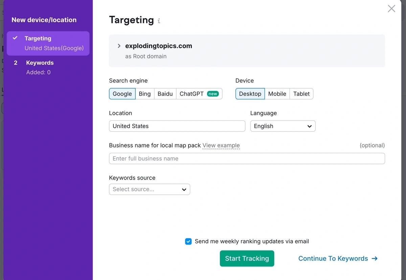Click the Location input field
The image size is (406, 280).
(177, 126)
